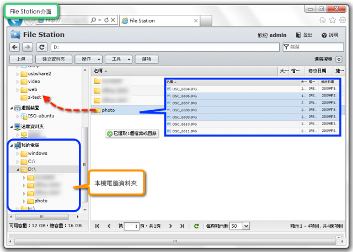The image size is (353, 252).
Task: Sort by the 修改日期 modified date column
Action: point(318,71)
